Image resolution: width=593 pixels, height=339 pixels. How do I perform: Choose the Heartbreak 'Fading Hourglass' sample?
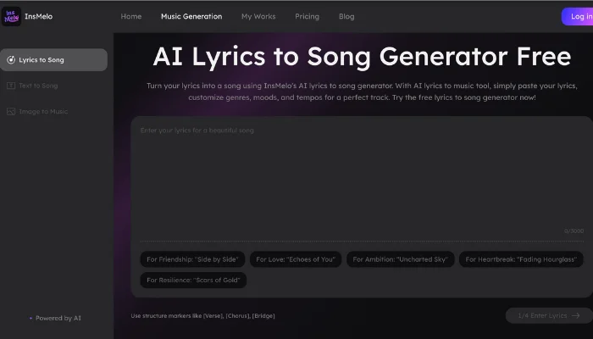(x=521, y=259)
